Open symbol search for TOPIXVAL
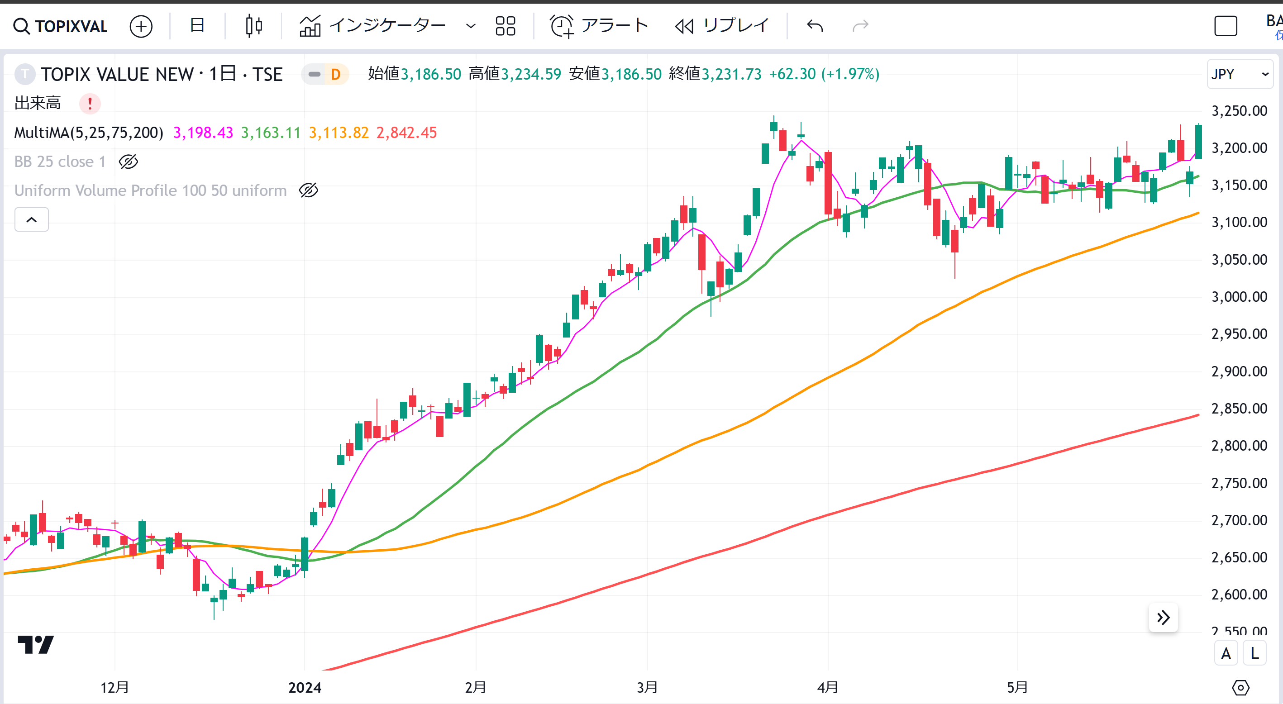Screen dimensions: 1283x704 click(x=60, y=26)
